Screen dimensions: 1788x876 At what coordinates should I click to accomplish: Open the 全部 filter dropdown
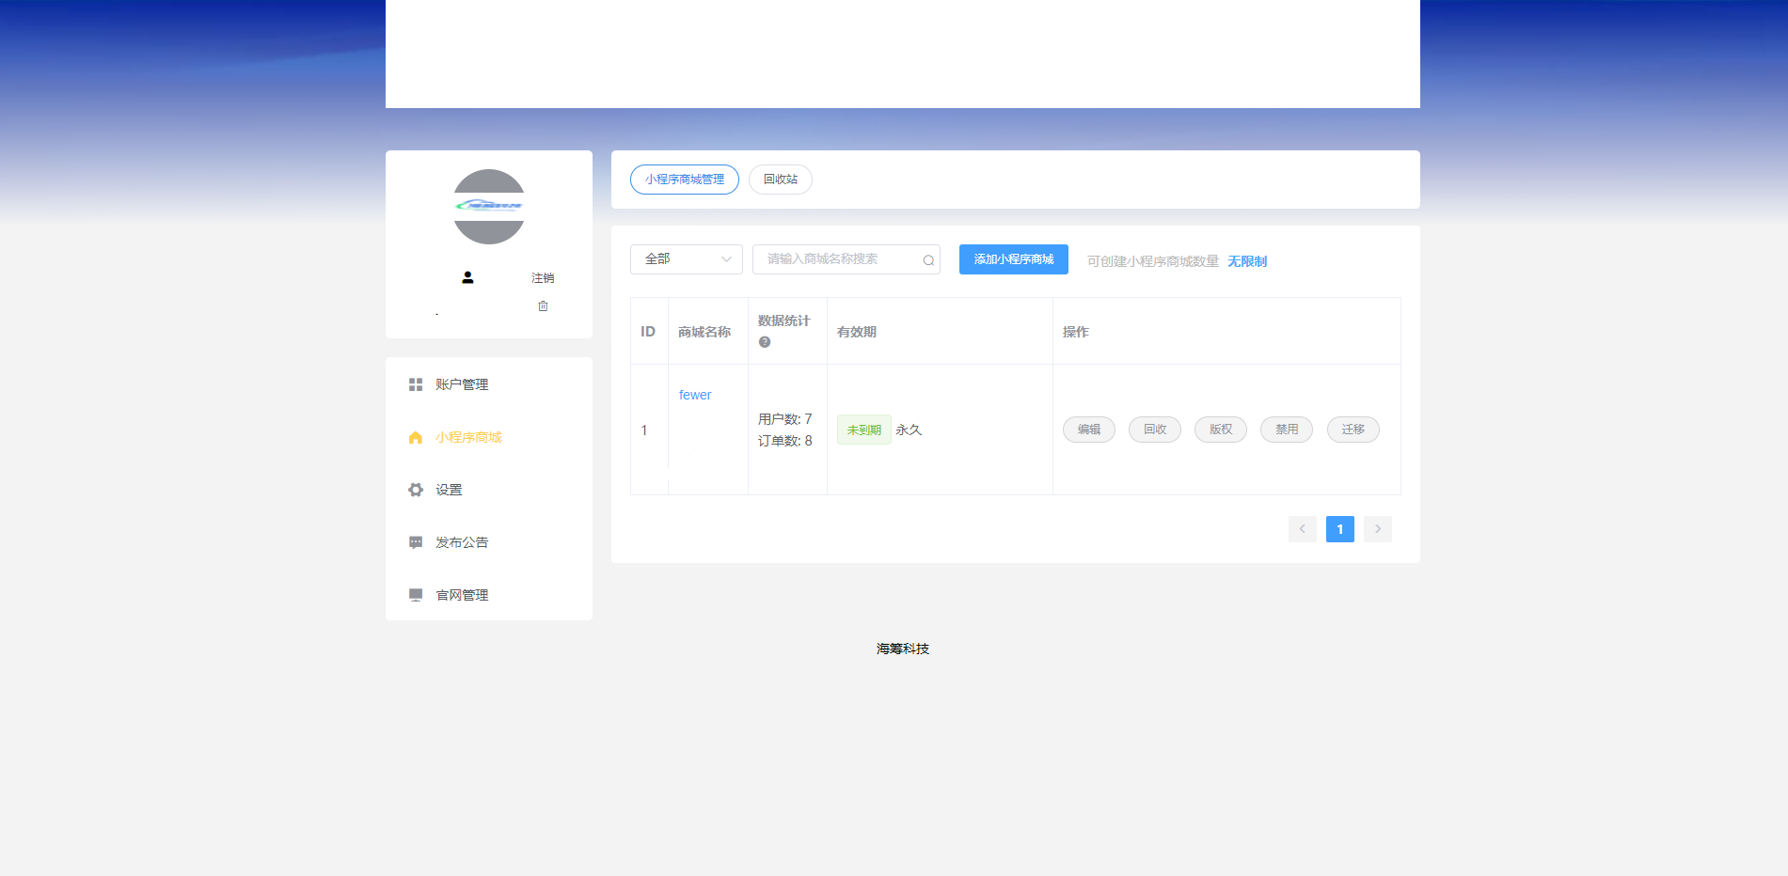(686, 259)
